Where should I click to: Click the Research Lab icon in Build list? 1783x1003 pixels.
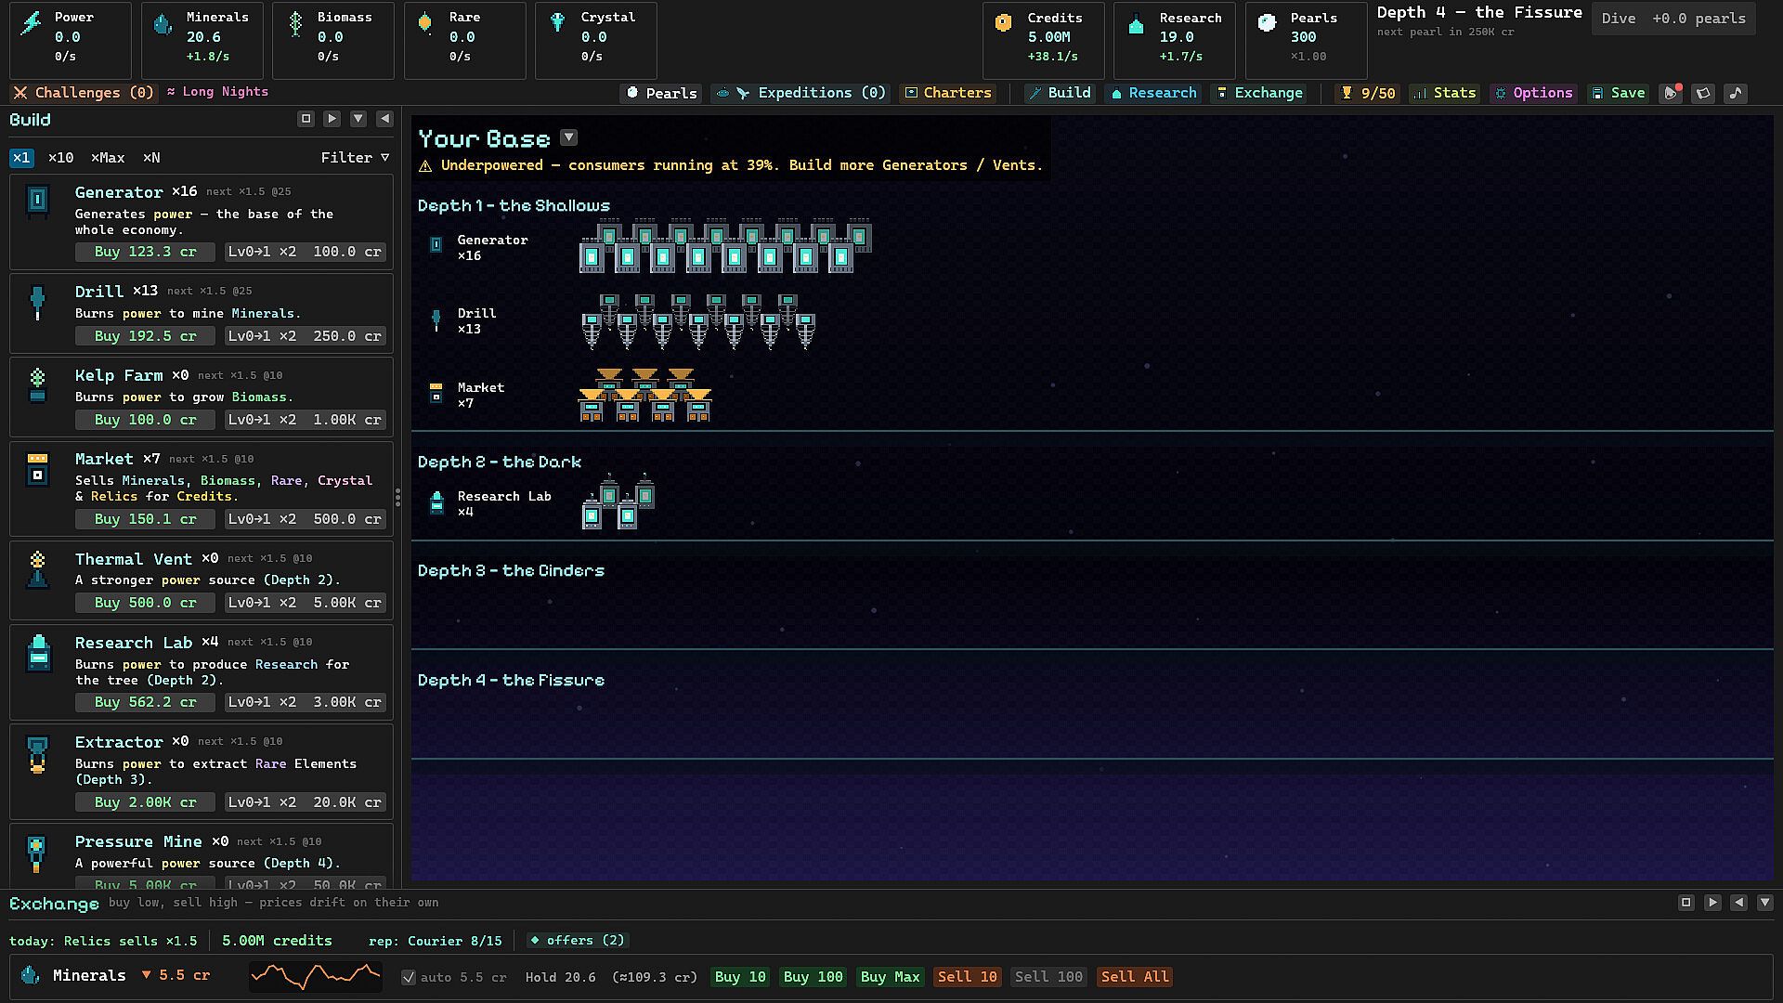point(38,653)
